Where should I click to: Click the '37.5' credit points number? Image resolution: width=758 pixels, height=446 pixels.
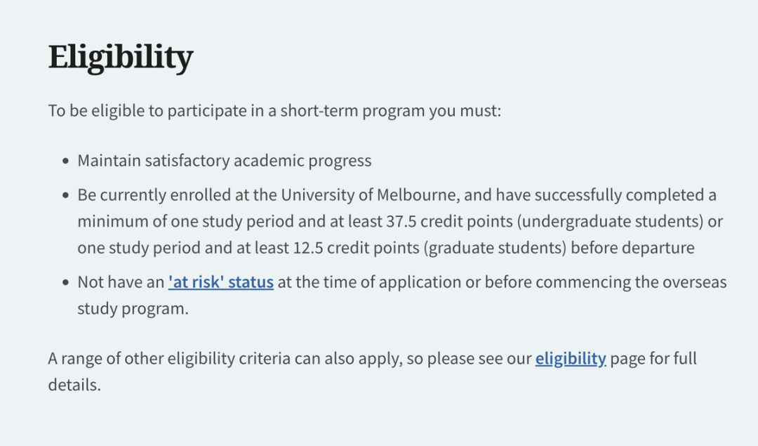click(401, 221)
